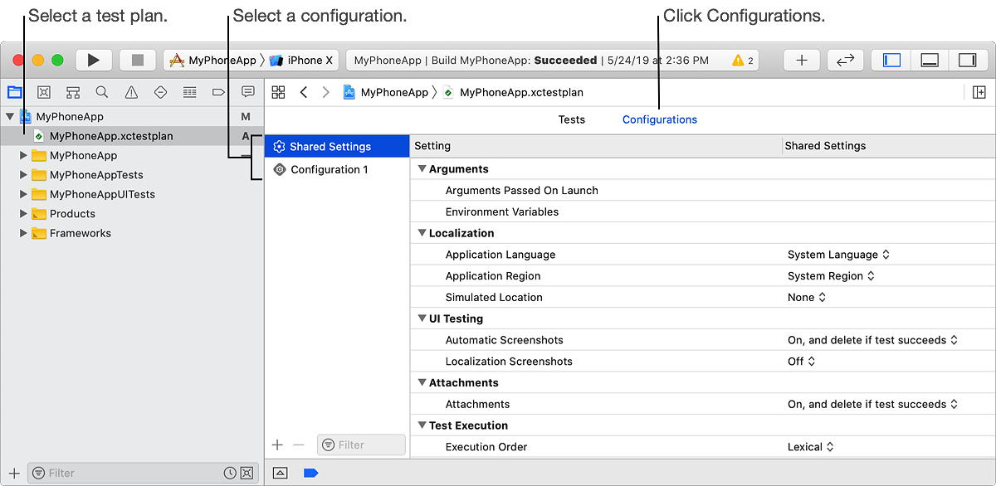Open the Test navigator diamond icon
The height and width of the screenshot is (486, 996).
pos(160,92)
